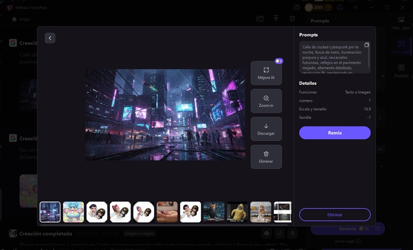Click the back arrow in the preview dialog
This screenshot has height=250, width=413.
point(50,38)
